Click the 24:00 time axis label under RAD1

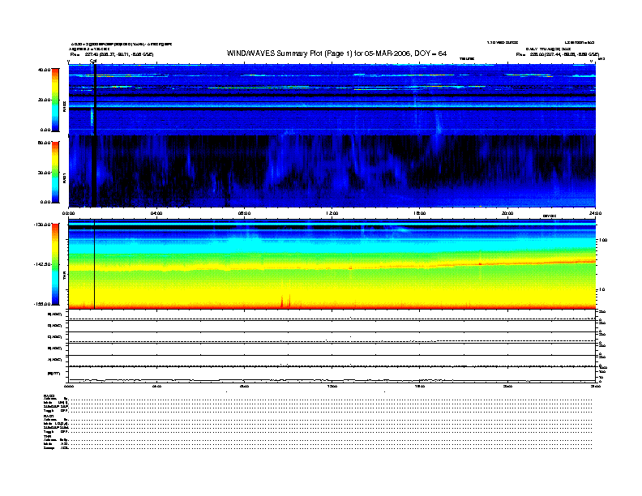pos(594,213)
